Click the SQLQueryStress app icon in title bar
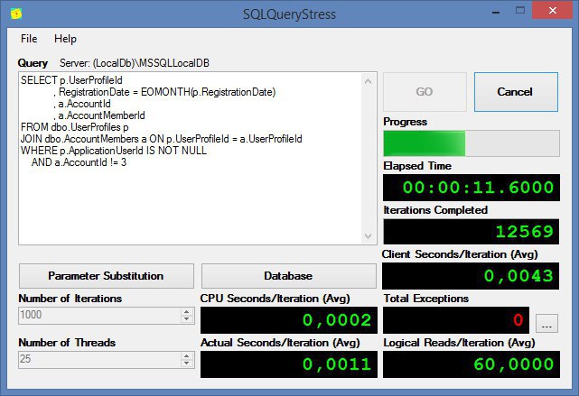The width and height of the screenshot is (579, 396). pyautogui.click(x=15, y=14)
